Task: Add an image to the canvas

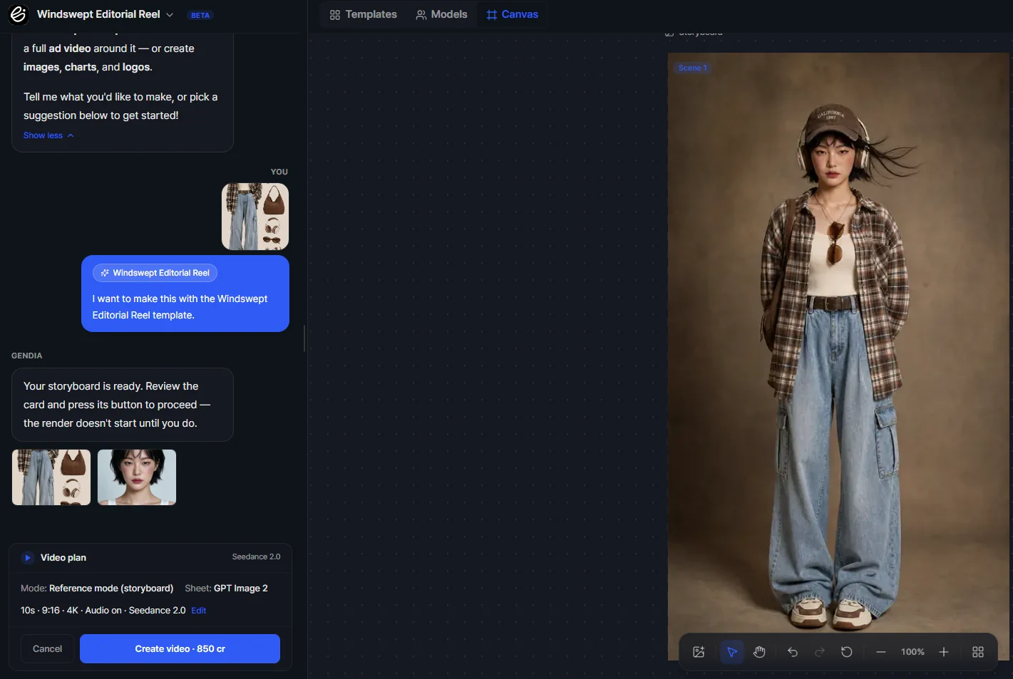Action: pos(699,652)
